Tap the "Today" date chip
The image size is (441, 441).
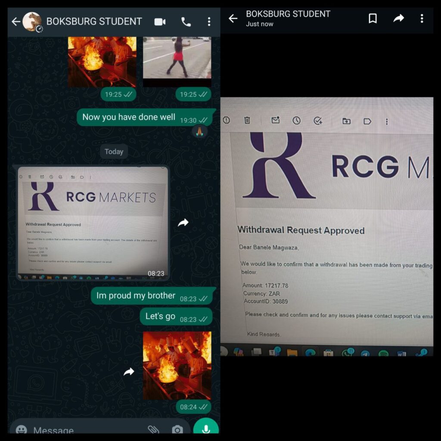click(114, 152)
